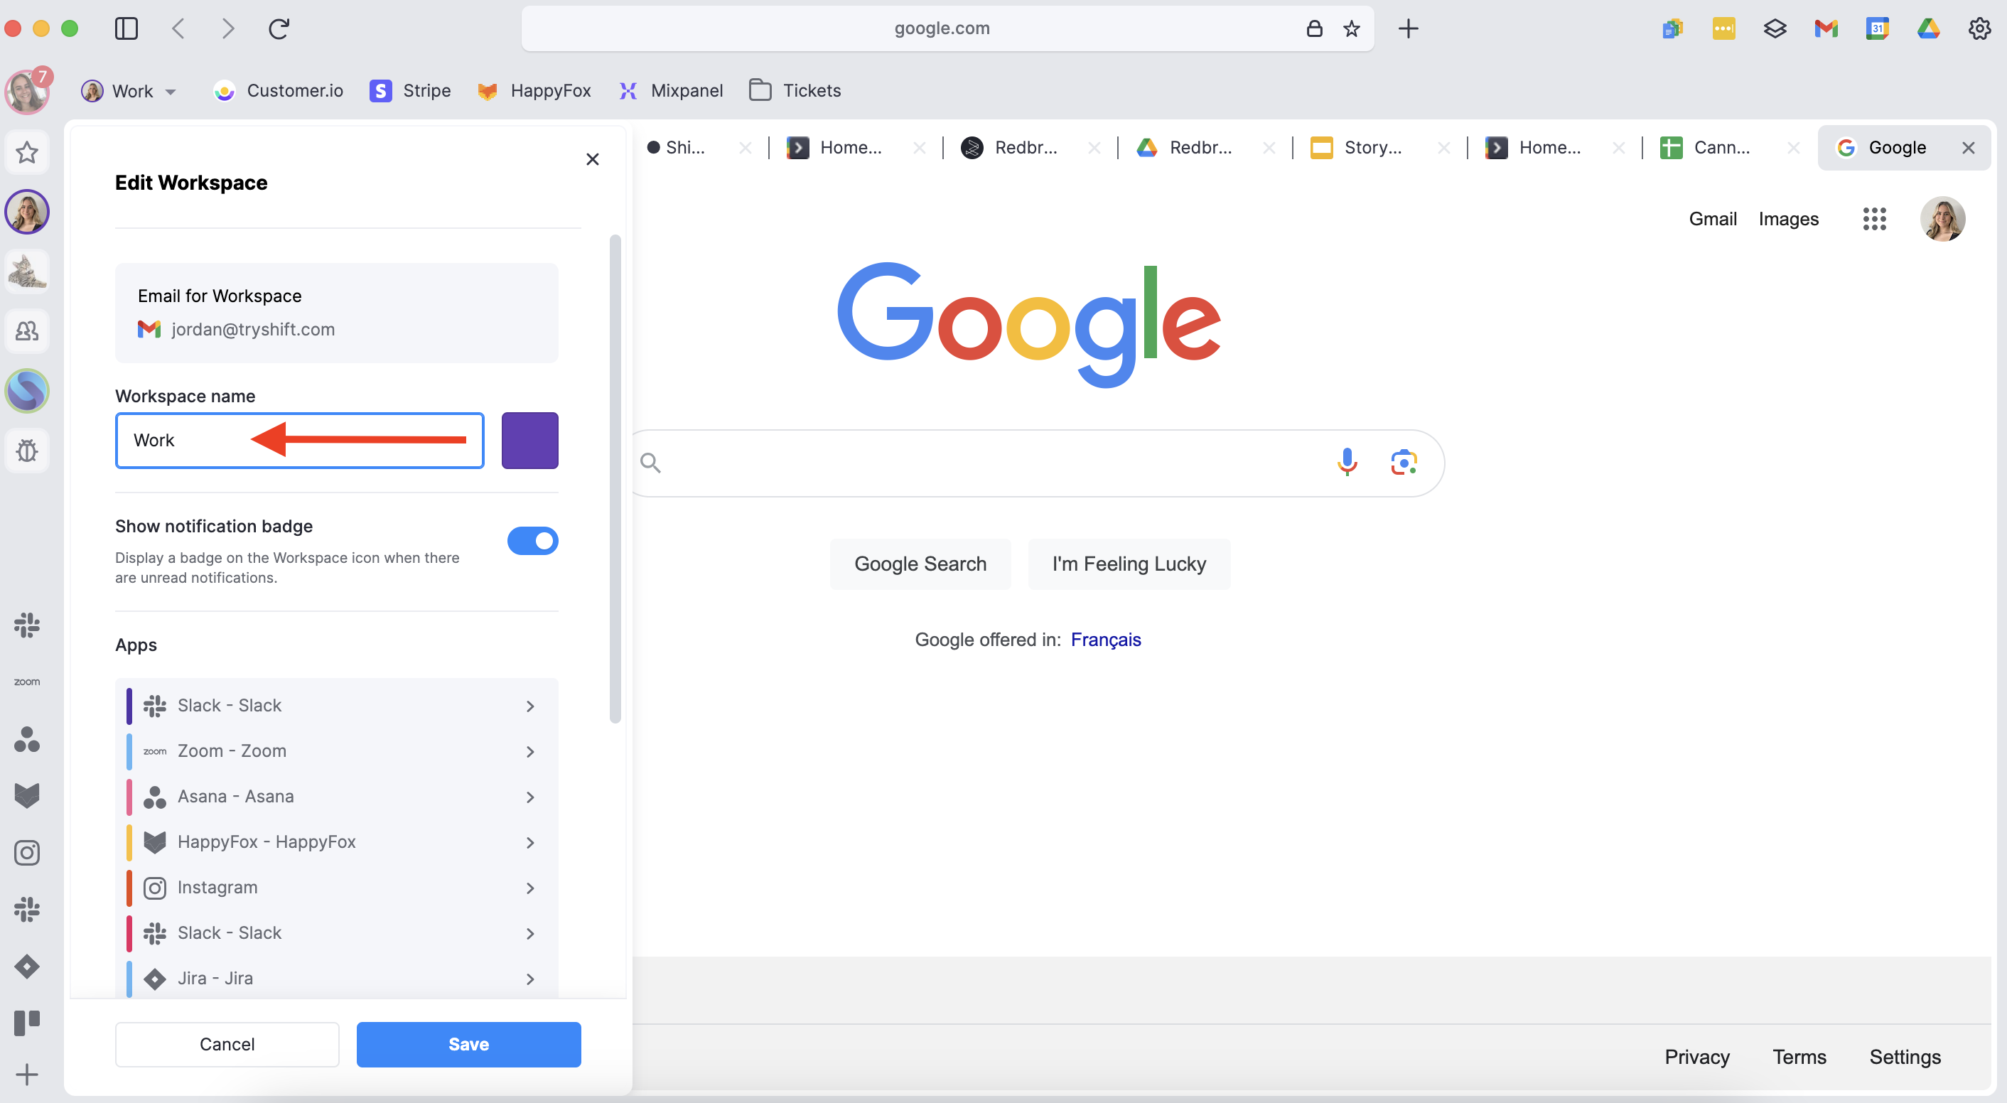
Task: Open a new tab with plus icon
Action: (1408, 29)
